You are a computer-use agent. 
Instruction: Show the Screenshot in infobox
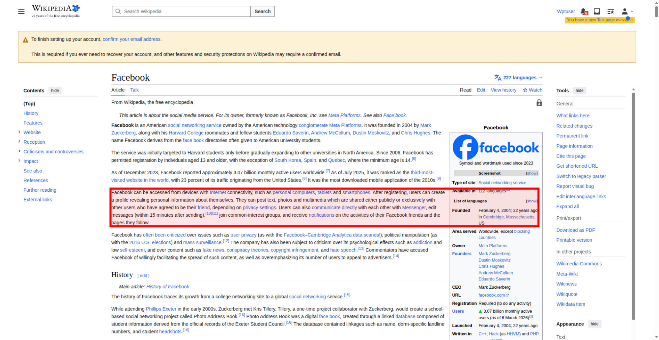(x=531, y=173)
